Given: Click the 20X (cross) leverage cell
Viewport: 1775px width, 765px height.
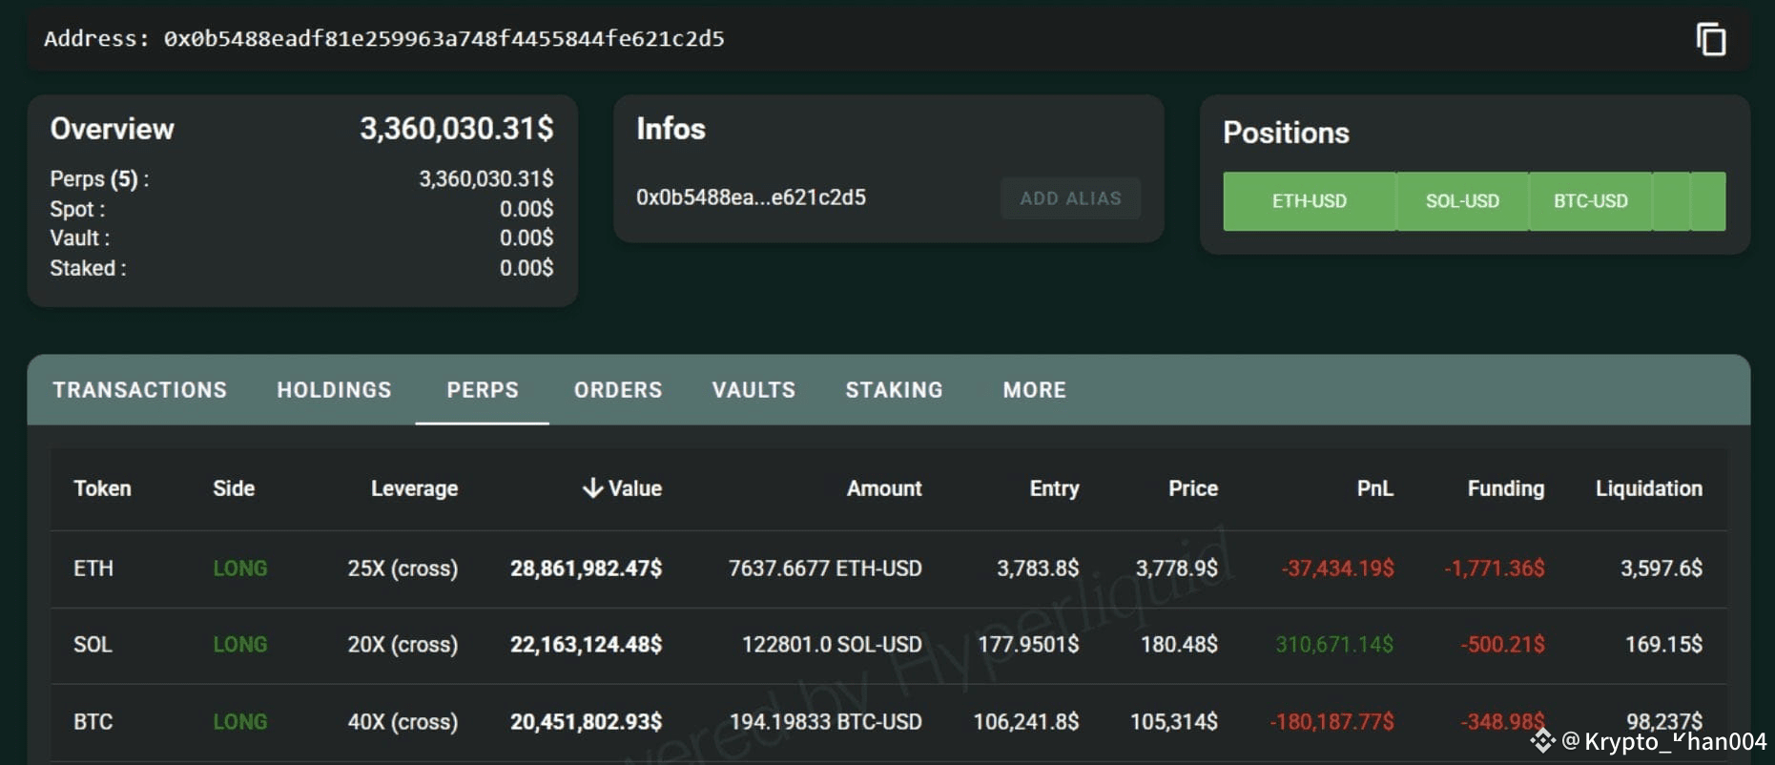Looking at the screenshot, I should click(402, 645).
